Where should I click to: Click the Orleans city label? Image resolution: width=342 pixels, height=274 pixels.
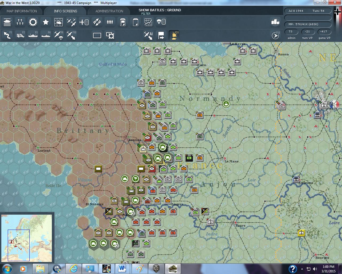tap(306, 183)
